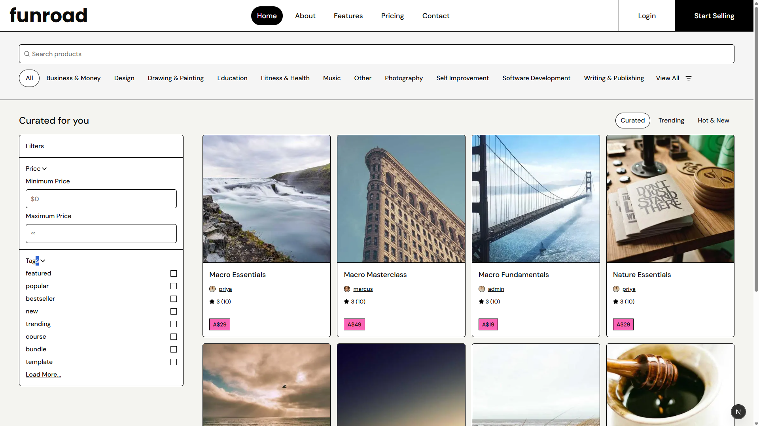759x426 pixels.
Task: Enable the new tag filter
Action: 174,311
